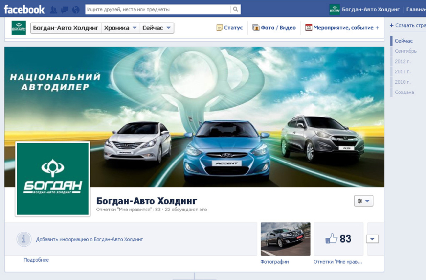Expand more page tabs arrow

click(372, 239)
